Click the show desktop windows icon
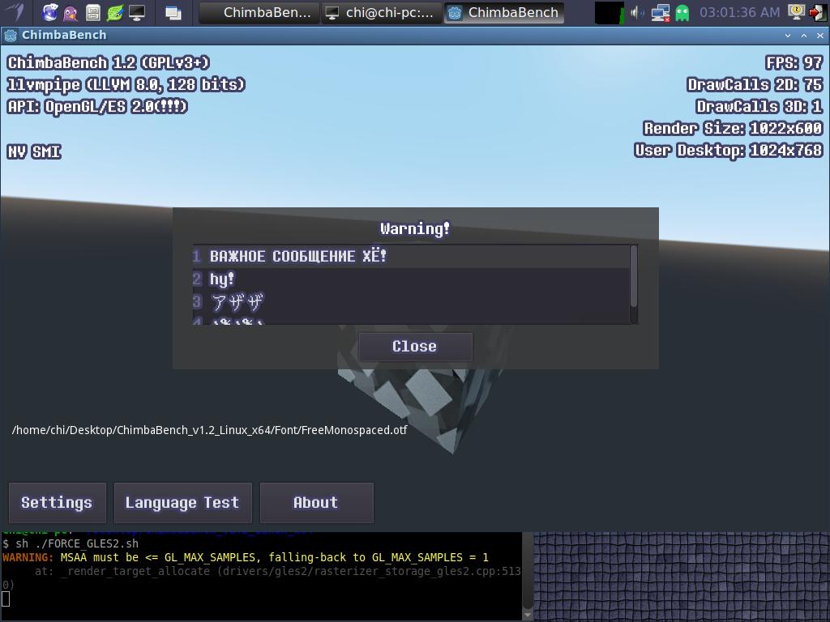The width and height of the screenshot is (830, 622). [x=173, y=12]
